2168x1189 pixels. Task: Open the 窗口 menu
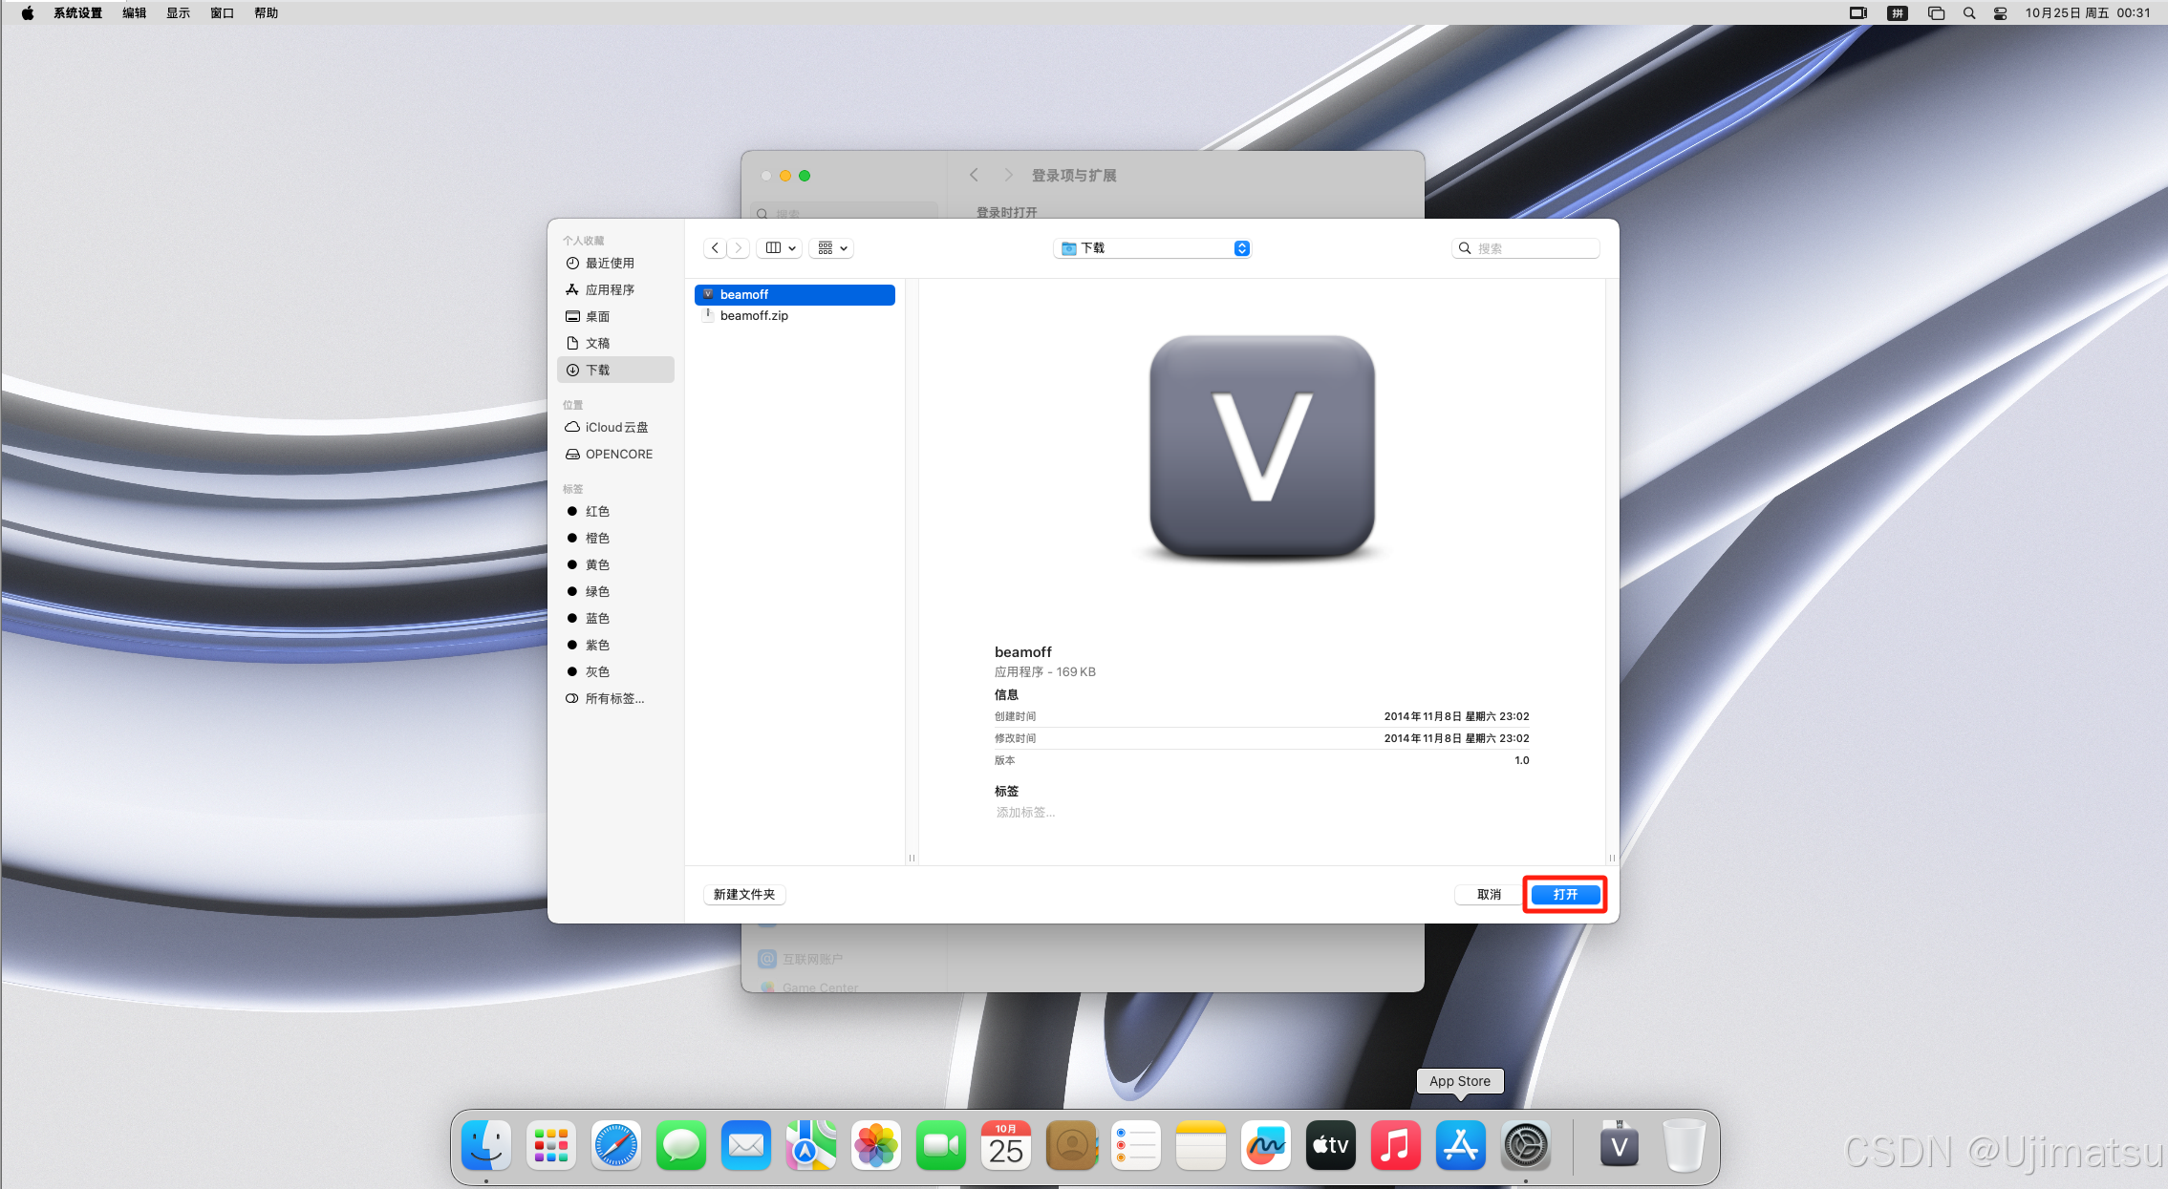tap(222, 13)
